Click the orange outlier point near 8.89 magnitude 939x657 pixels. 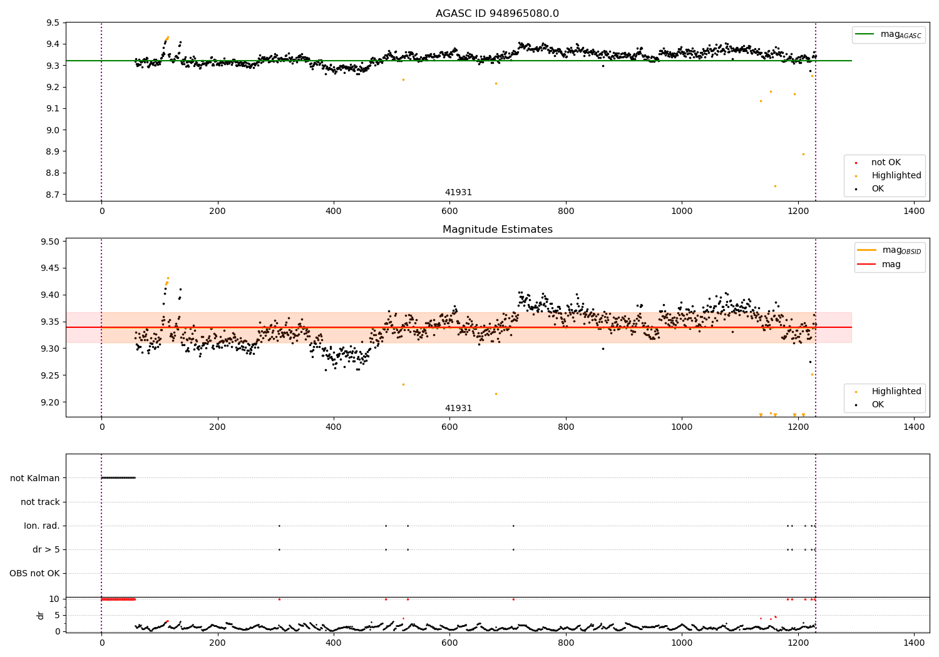[803, 154]
